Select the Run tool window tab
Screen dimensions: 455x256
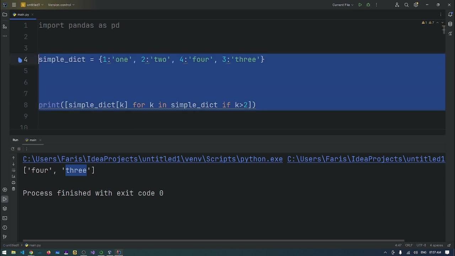coord(15,140)
